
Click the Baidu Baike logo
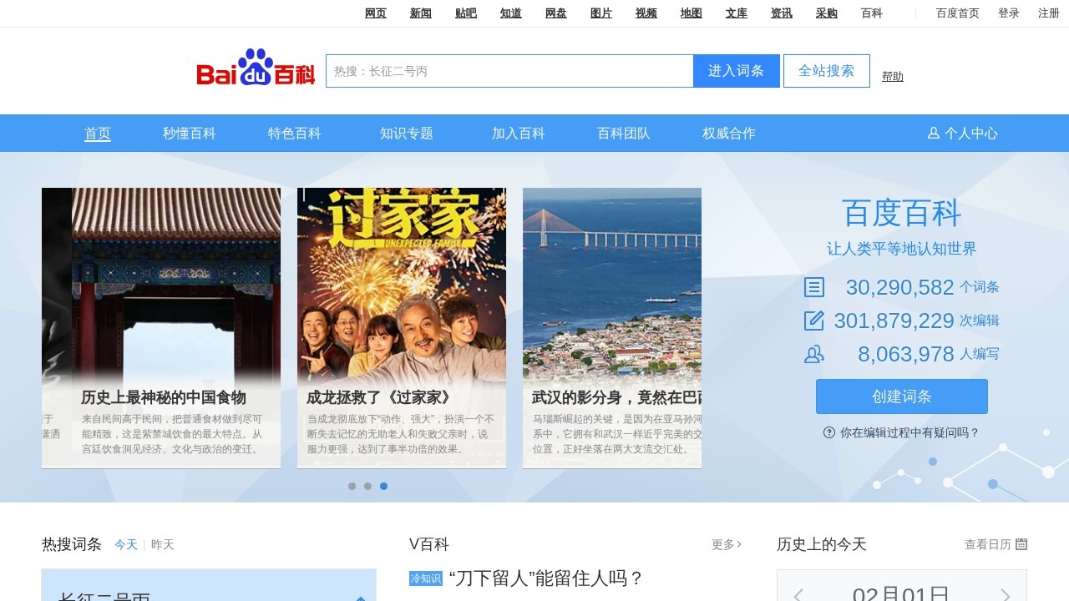click(x=256, y=68)
